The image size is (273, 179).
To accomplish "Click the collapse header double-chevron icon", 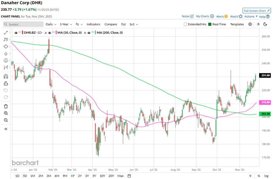I will pyautogui.click(x=258, y=24).
